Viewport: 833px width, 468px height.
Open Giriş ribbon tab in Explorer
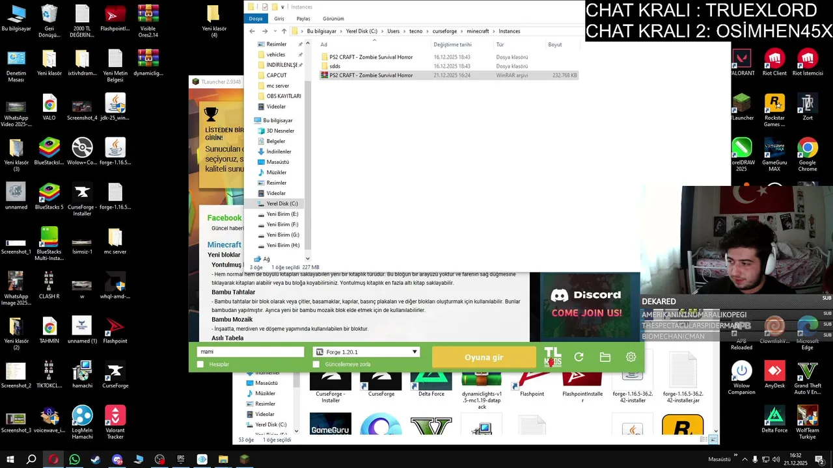click(x=279, y=19)
